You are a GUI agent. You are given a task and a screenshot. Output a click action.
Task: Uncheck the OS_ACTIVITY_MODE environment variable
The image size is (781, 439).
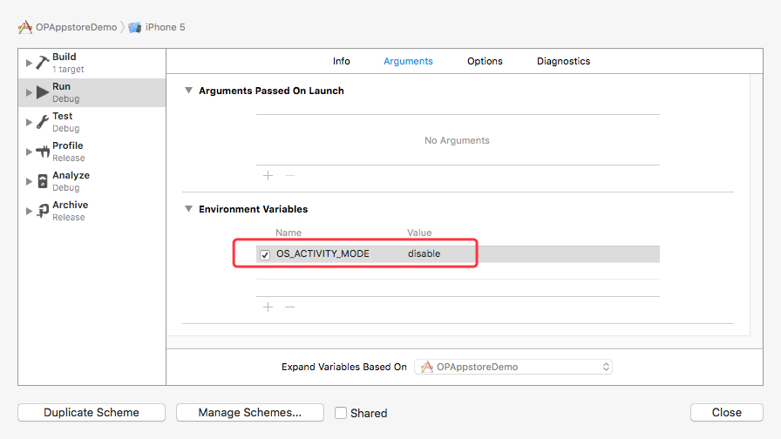(x=265, y=254)
